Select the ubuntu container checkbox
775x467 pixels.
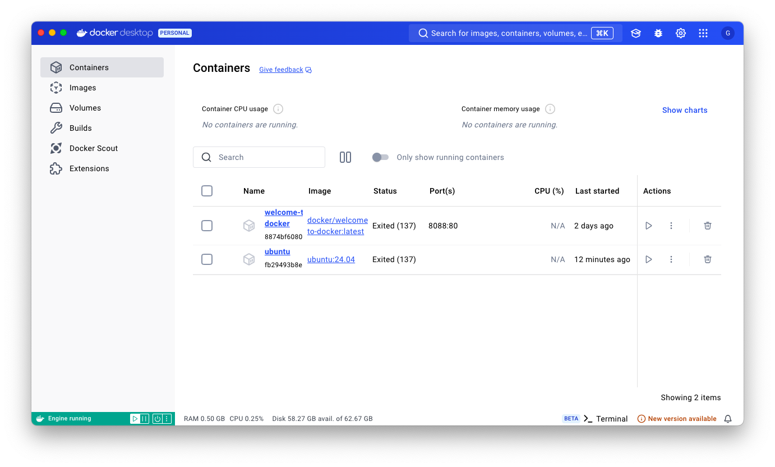point(207,259)
